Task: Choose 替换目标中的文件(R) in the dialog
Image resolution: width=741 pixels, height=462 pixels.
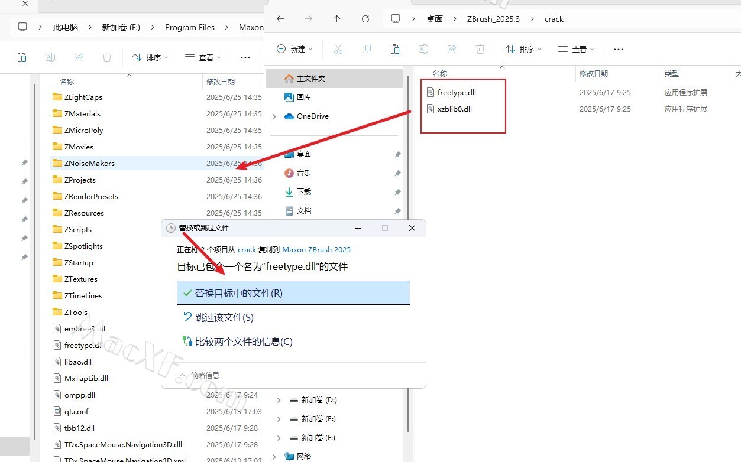Action: tap(293, 293)
